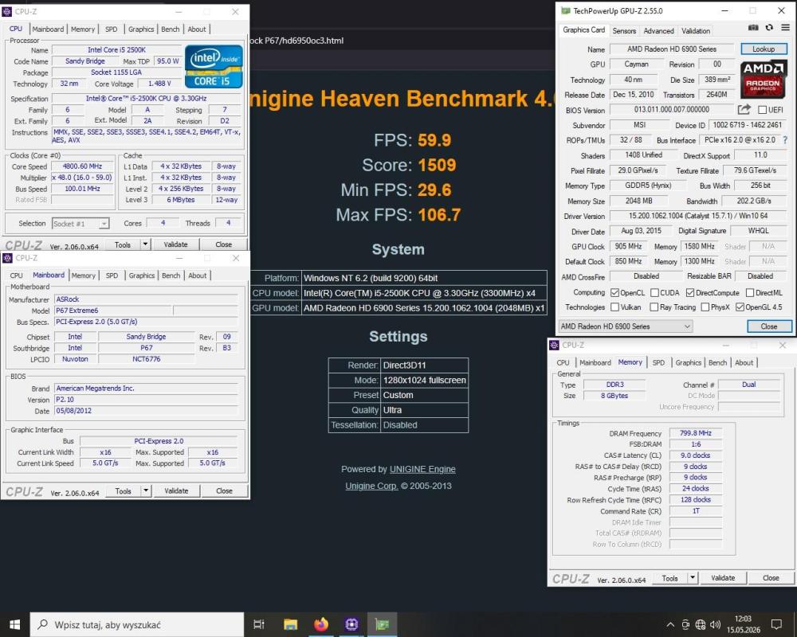Toggle UEFI checkbox in GPU-Z

[762, 110]
